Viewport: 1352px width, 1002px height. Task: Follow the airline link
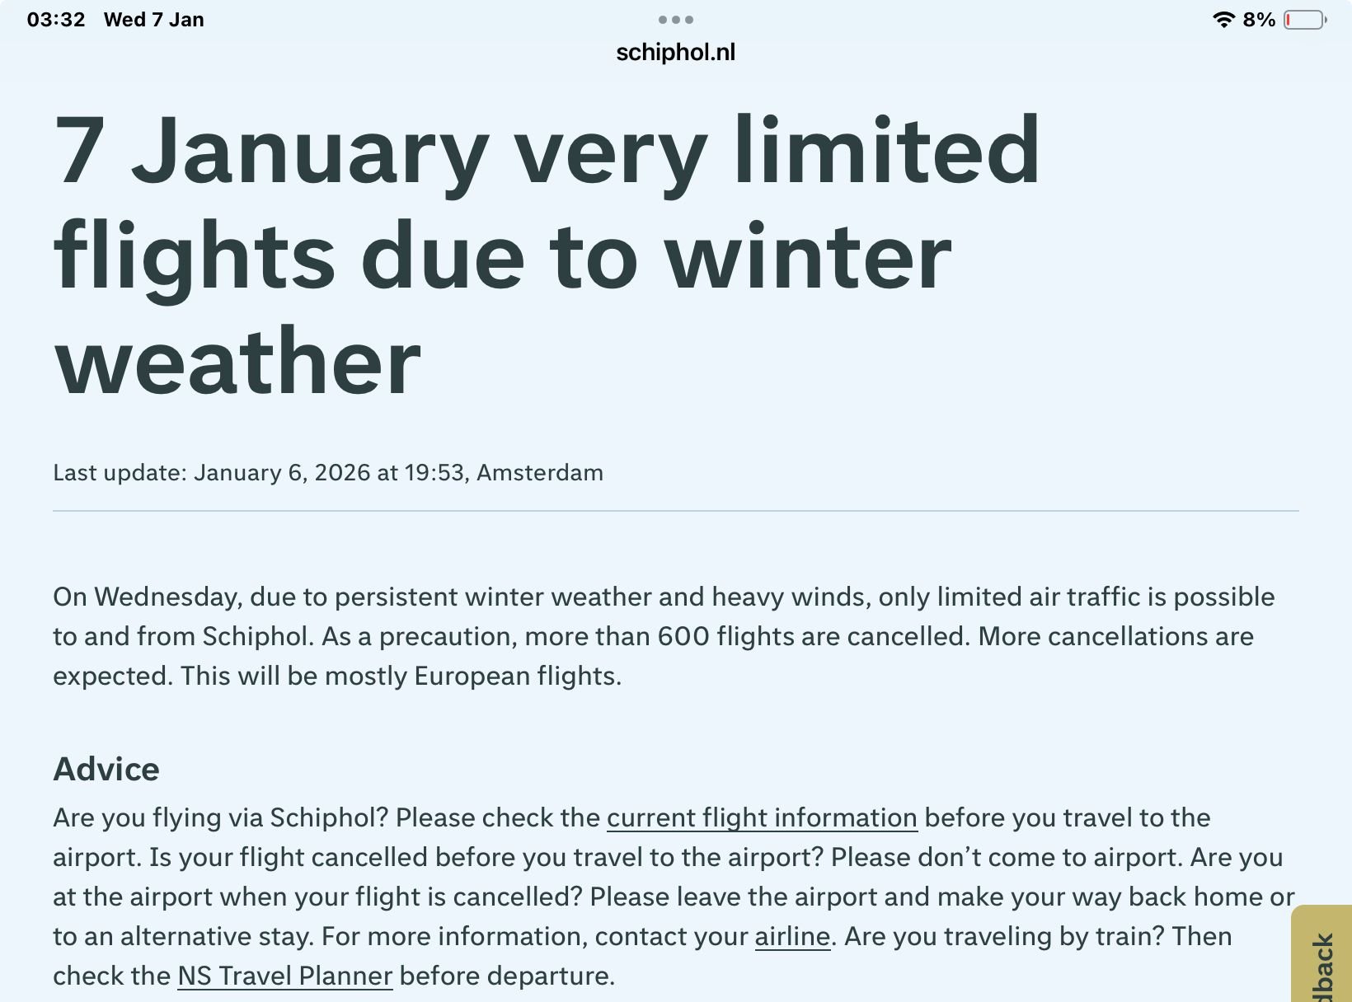point(792,936)
